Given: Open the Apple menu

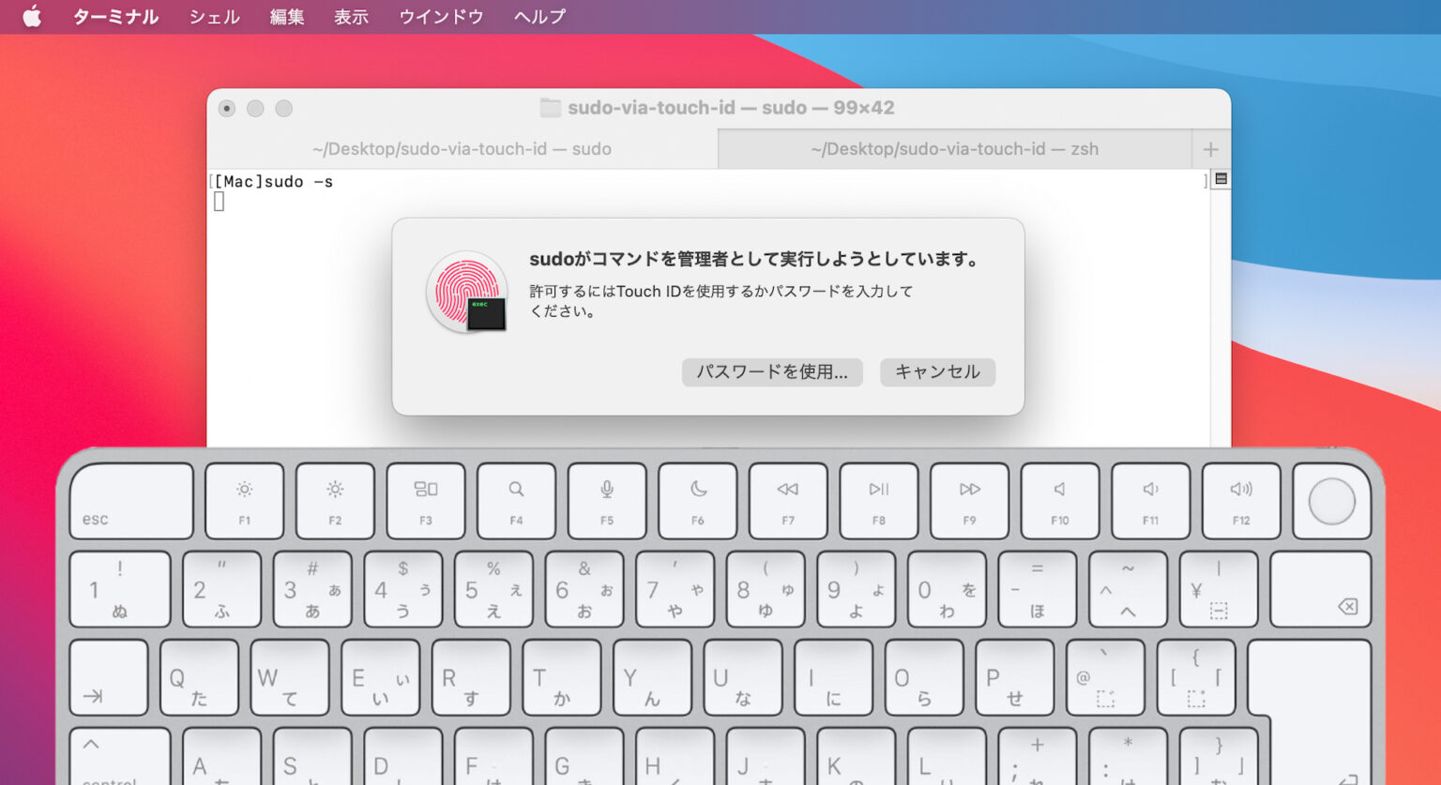Looking at the screenshot, I should coord(32,16).
